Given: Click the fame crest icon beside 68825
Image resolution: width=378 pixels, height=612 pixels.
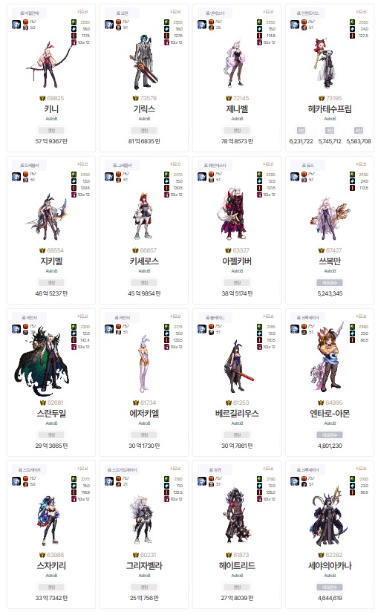Looking at the screenshot, I should tap(42, 98).
